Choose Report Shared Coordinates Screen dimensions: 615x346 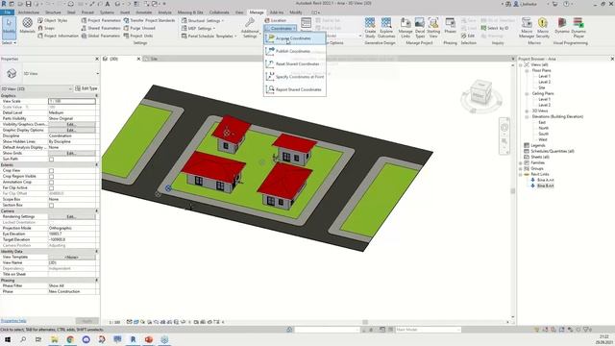point(295,89)
